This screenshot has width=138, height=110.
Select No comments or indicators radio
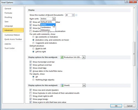(x=33, y=37)
